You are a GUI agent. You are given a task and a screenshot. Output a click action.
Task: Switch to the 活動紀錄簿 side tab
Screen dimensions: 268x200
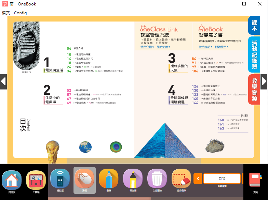pyautogui.click(x=254, y=55)
